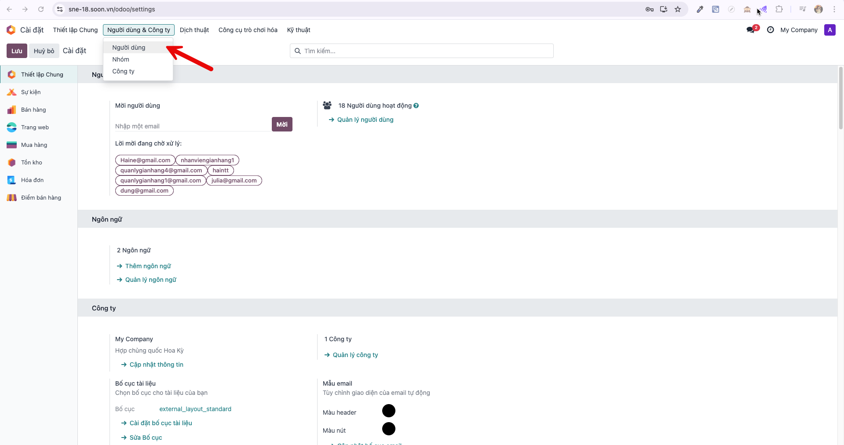Open the user avatar menu

pyautogui.click(x=830, y=30)
